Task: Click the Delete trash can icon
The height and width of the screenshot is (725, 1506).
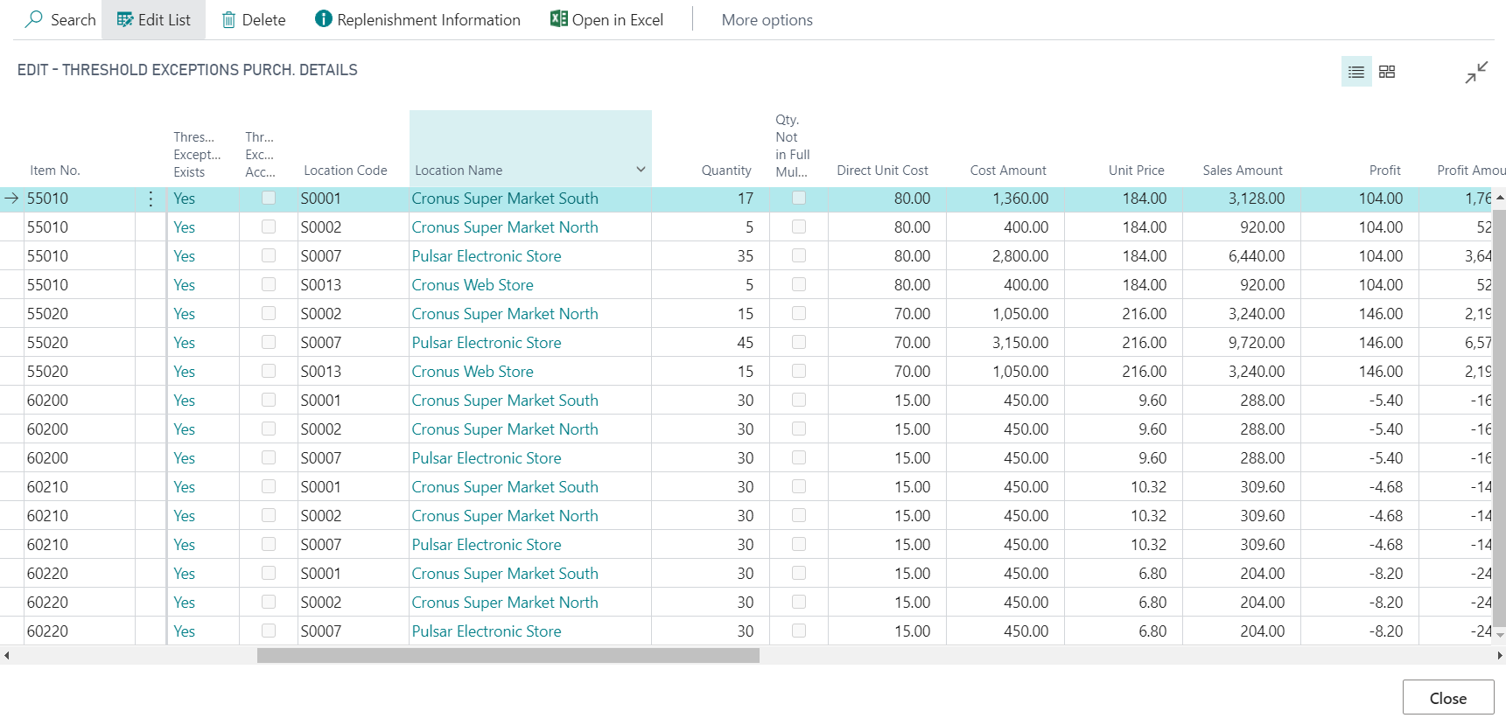Action: pyautogui.click(x=228, y=19)
